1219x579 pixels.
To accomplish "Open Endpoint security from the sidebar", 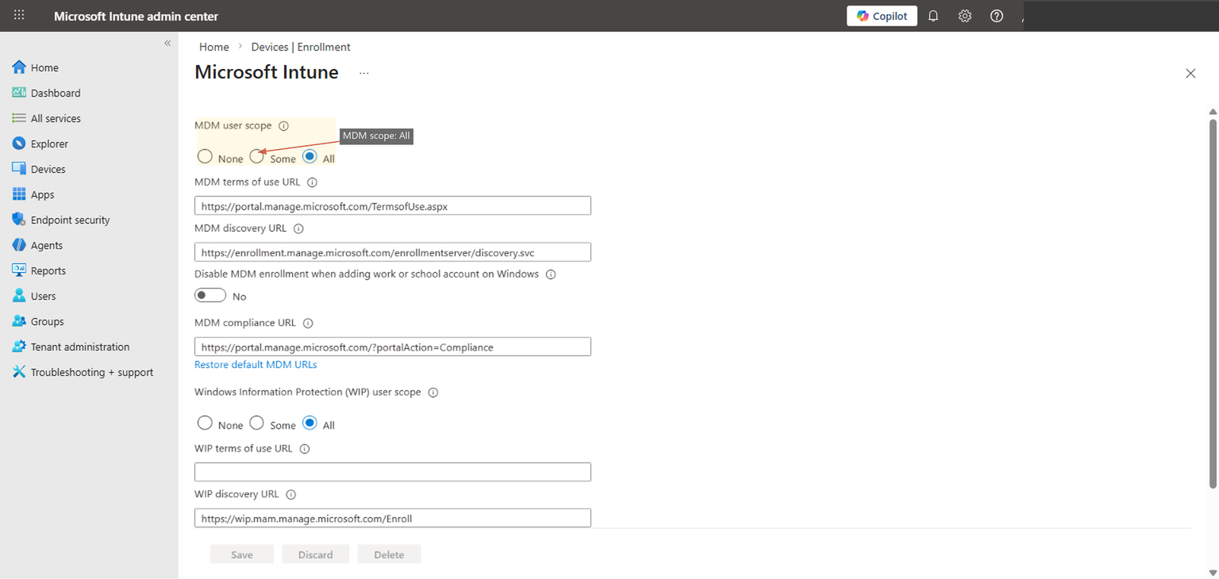I will tap(71, 220).
